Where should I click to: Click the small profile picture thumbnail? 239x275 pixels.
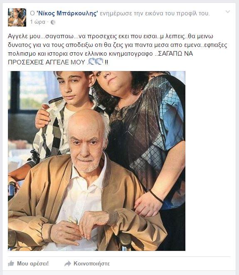coord(17,17)
